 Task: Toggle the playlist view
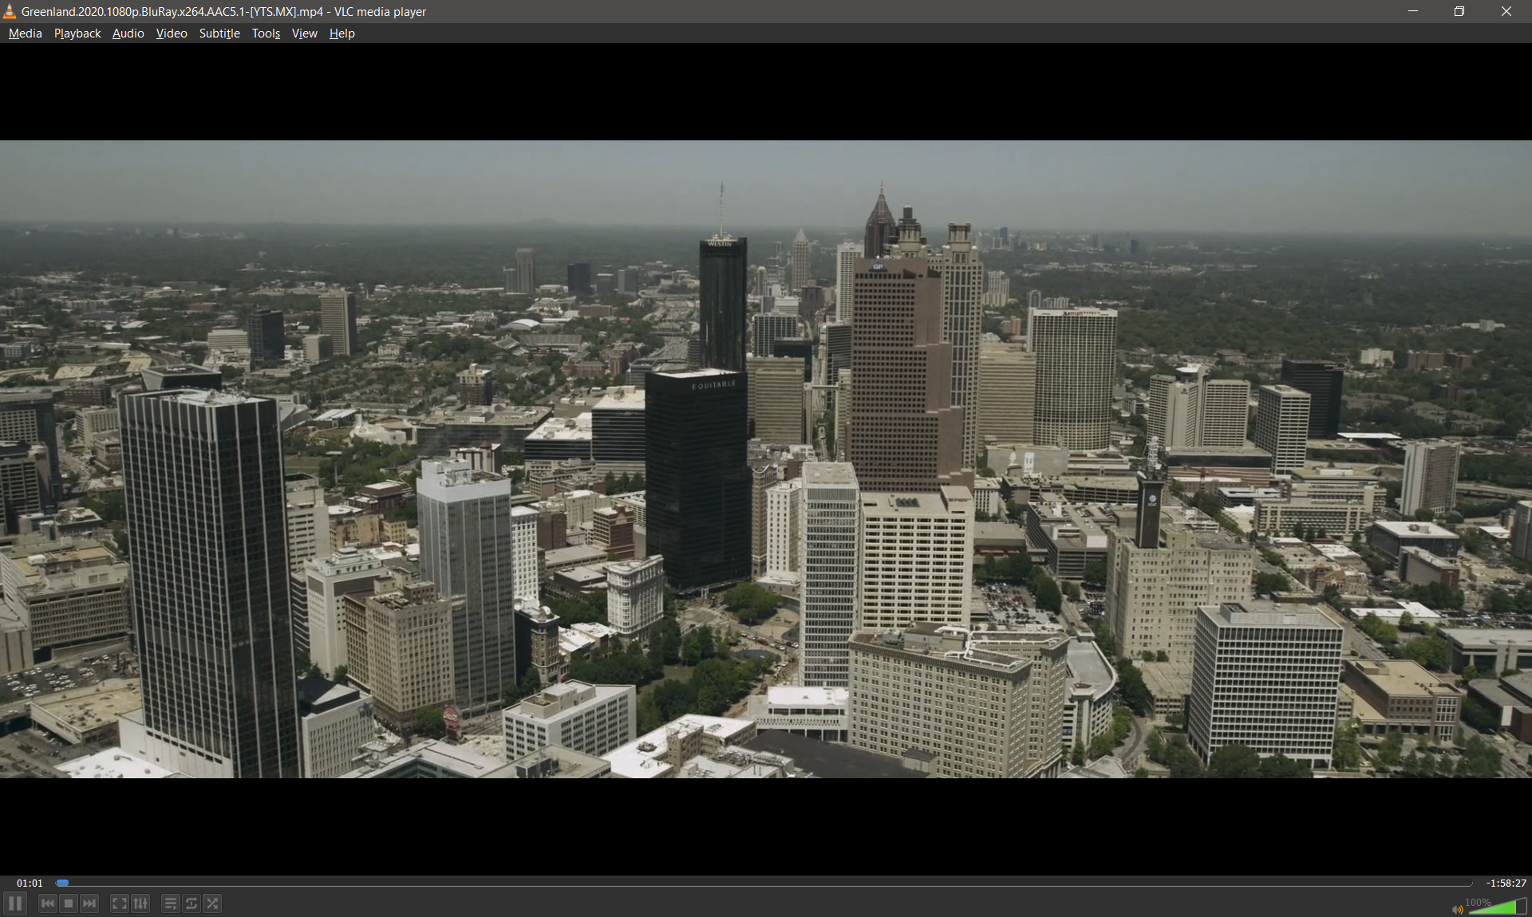[171, 903]
